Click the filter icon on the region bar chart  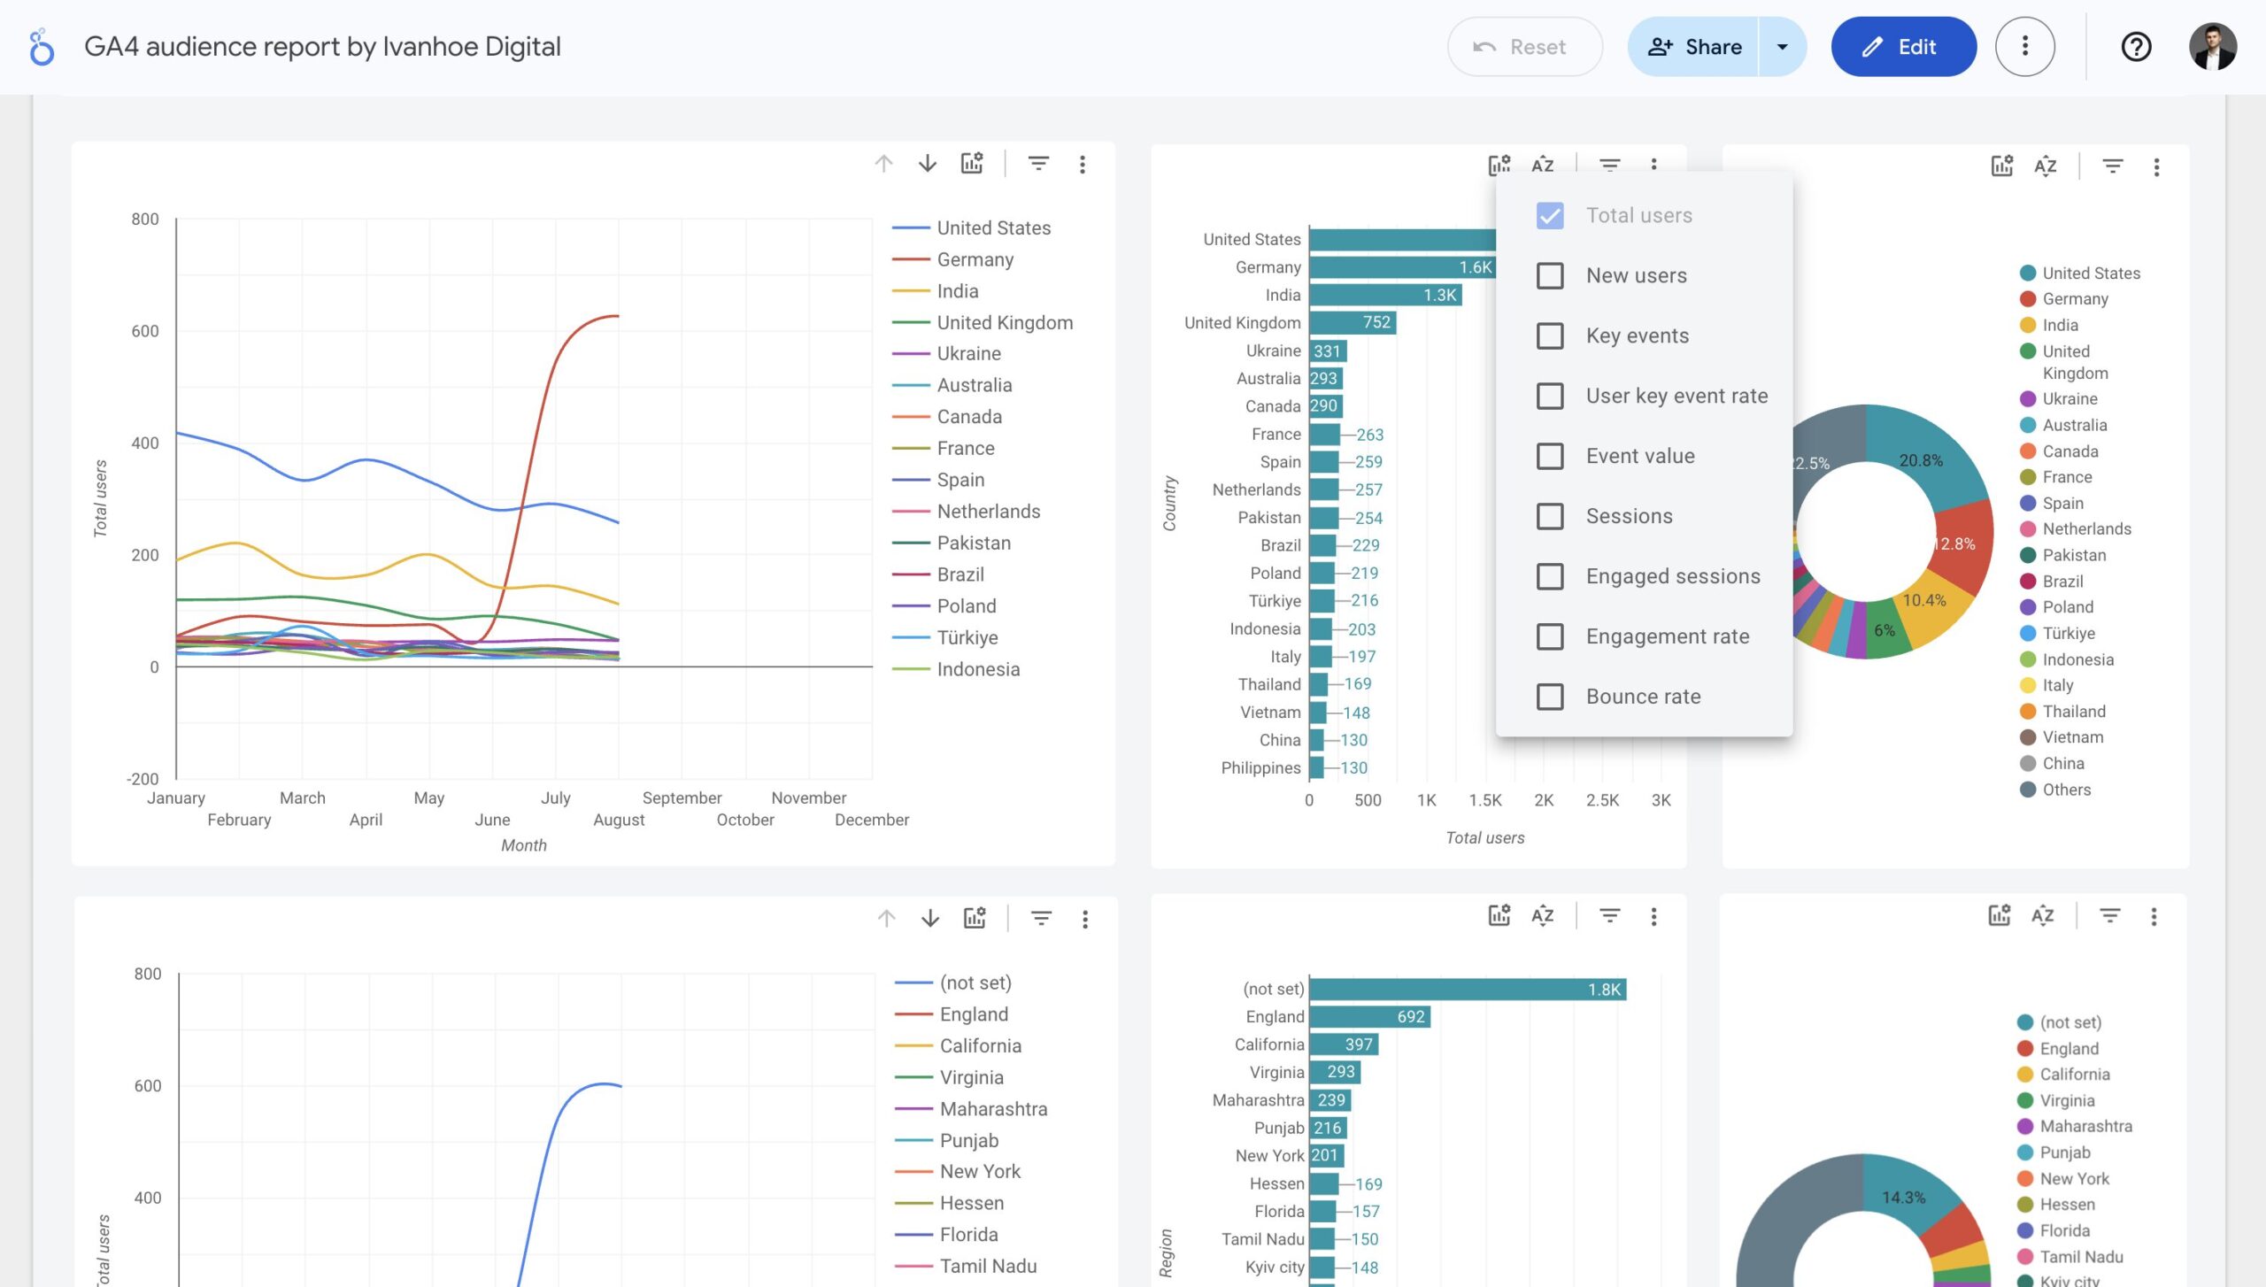(1608, 916)
